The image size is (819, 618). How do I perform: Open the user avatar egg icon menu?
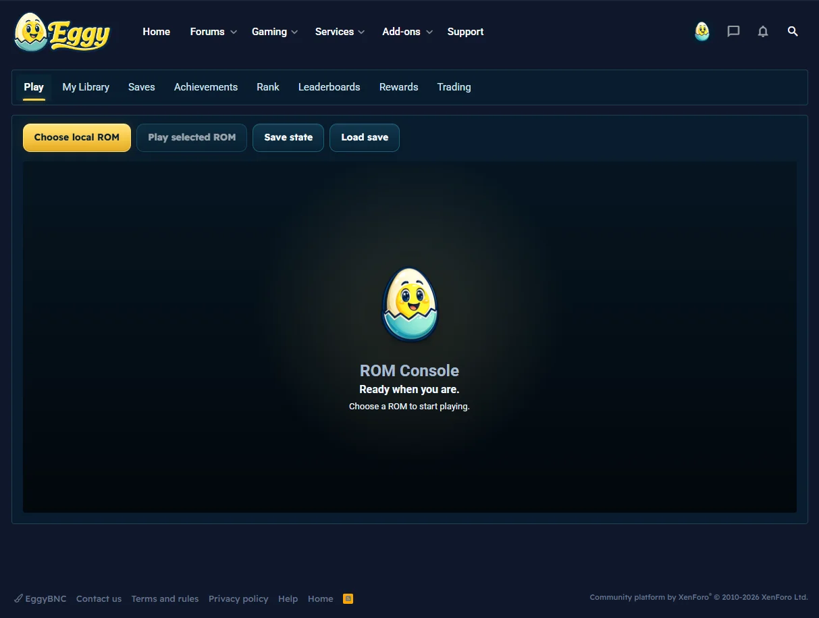[702, 31]
